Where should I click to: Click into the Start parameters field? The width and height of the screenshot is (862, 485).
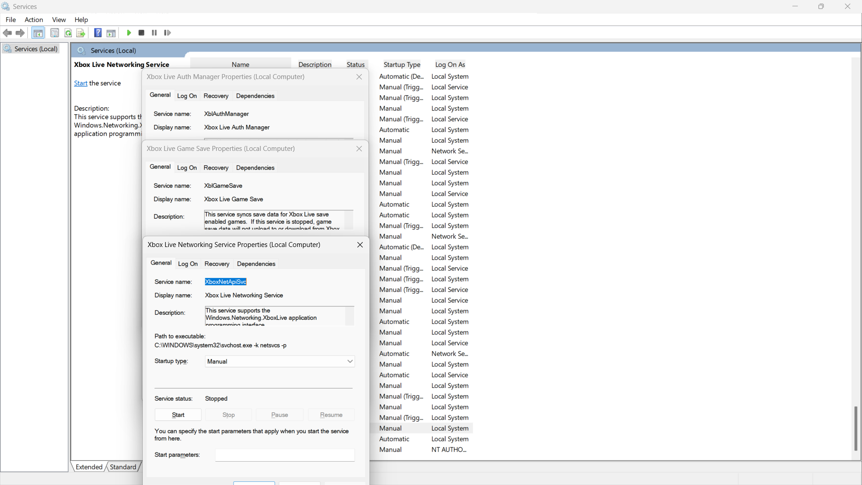tap(285, 455)
